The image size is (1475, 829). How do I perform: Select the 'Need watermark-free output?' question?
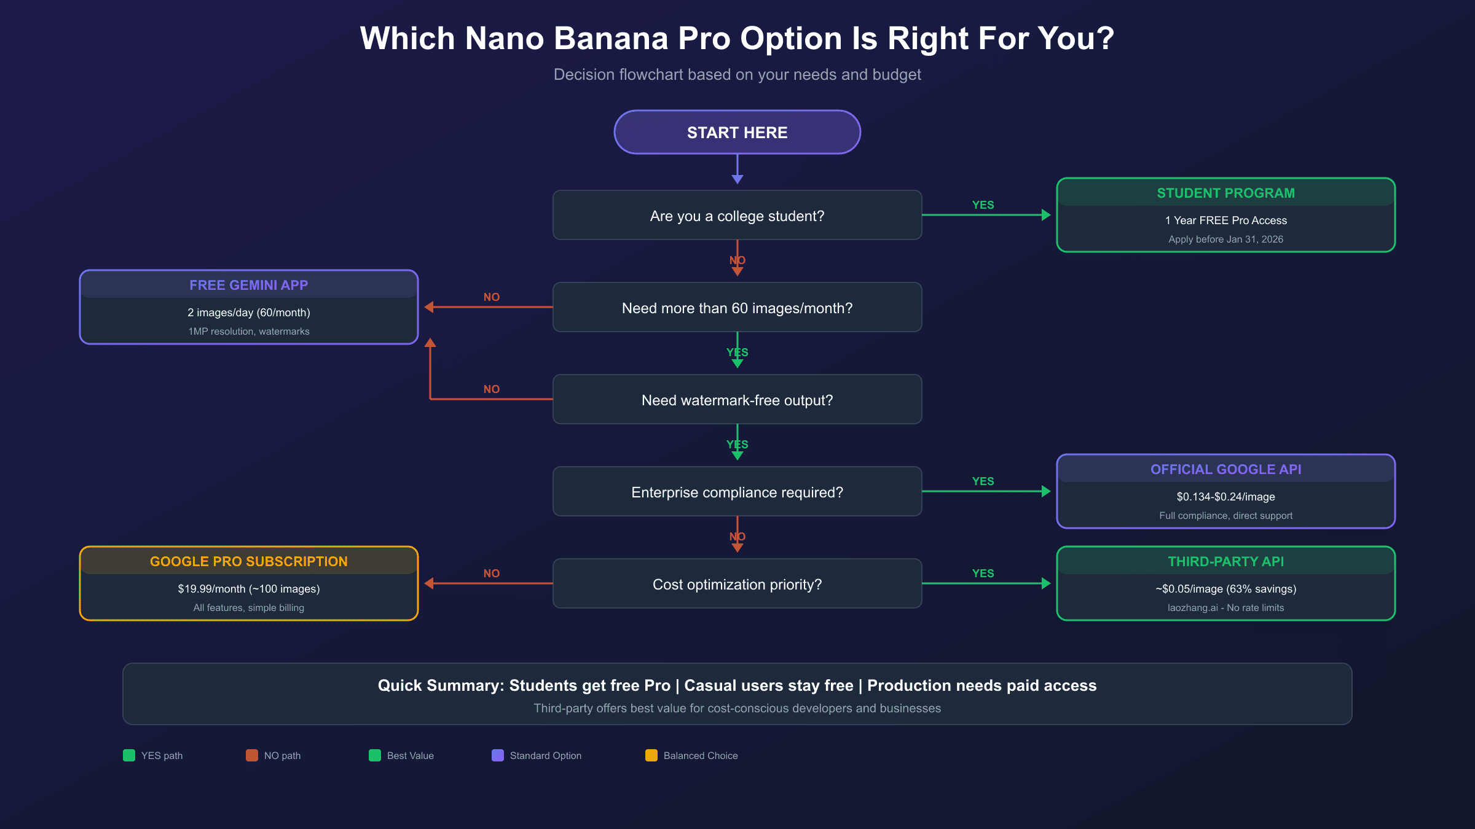pyautogui.click(x=737, y=400)
